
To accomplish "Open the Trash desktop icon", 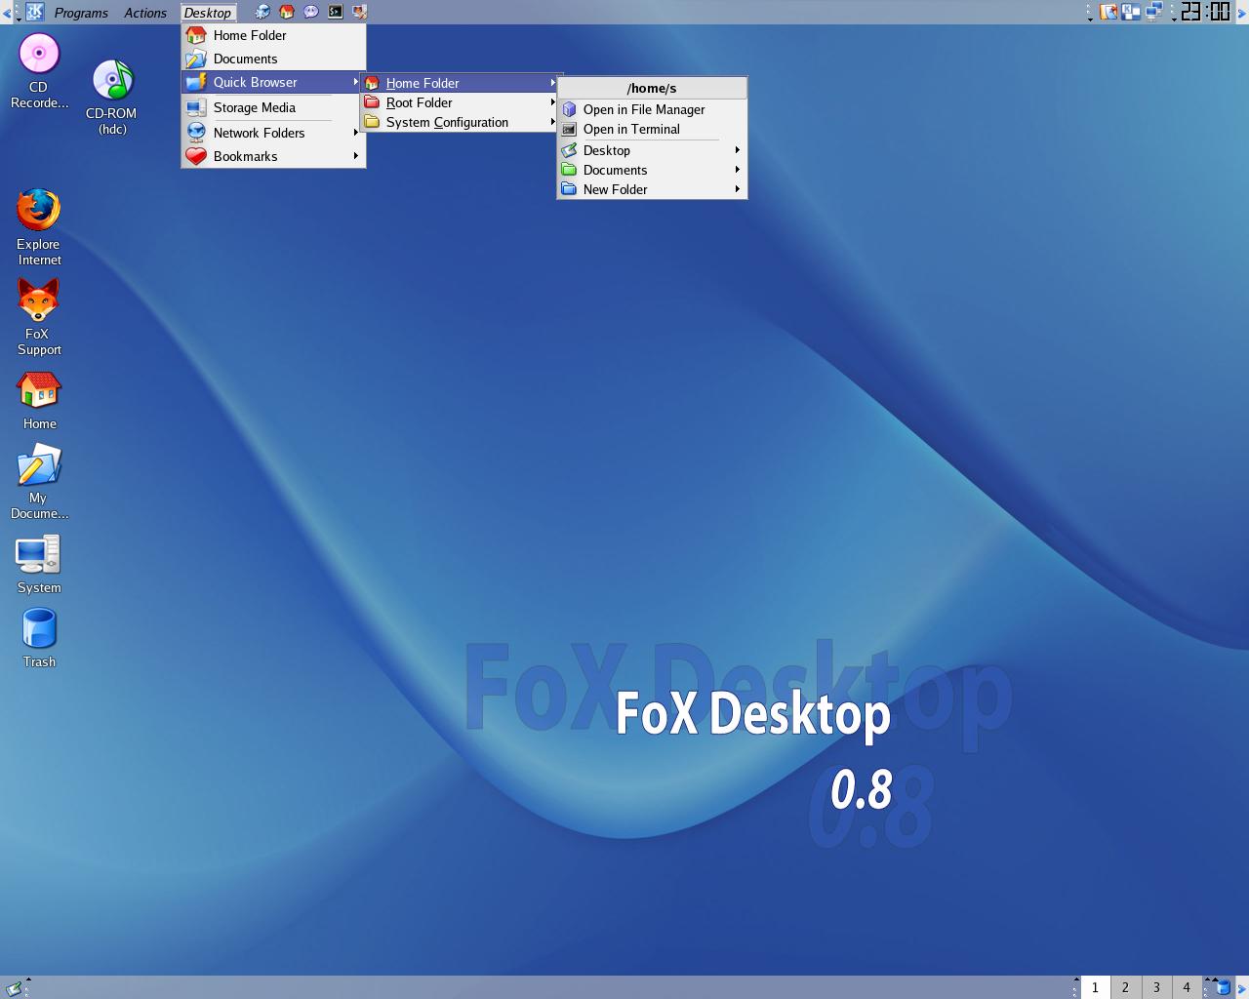I will click(39, 638).
